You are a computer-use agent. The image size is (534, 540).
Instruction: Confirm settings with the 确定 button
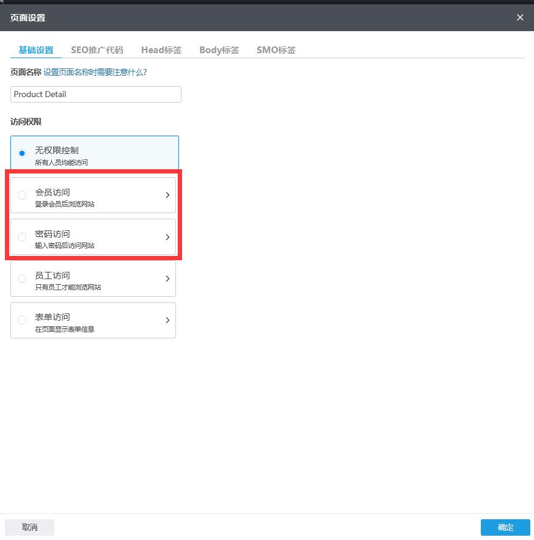[505, 528]
